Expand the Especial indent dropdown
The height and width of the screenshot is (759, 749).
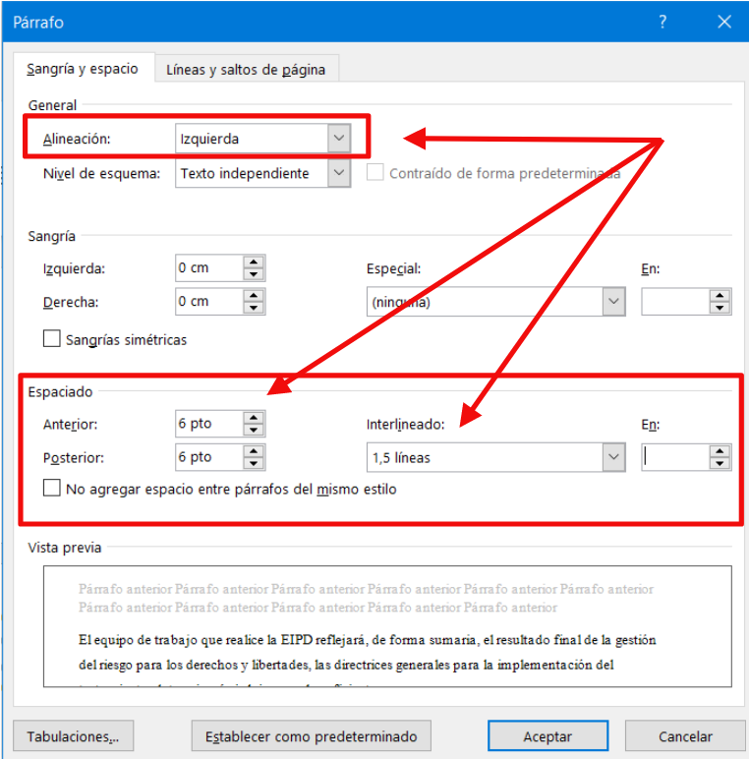[x=614, y=302]
